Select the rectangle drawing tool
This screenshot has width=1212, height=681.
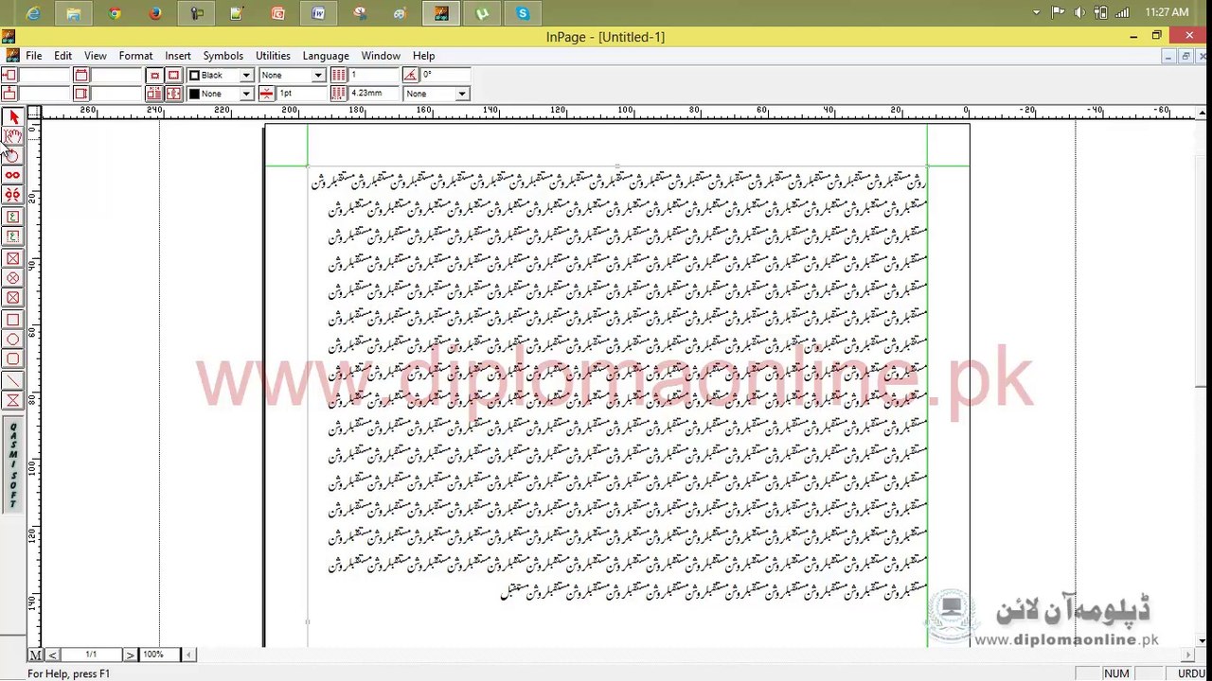(x=13, y=320)
